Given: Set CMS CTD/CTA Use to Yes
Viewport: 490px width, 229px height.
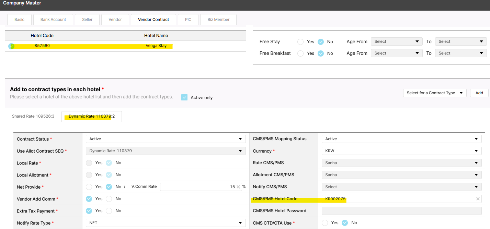Looking at the screenshot, I should (x=325, y=223).
